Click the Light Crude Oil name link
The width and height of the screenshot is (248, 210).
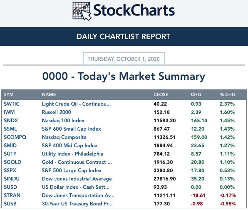(x=76, y=104)
